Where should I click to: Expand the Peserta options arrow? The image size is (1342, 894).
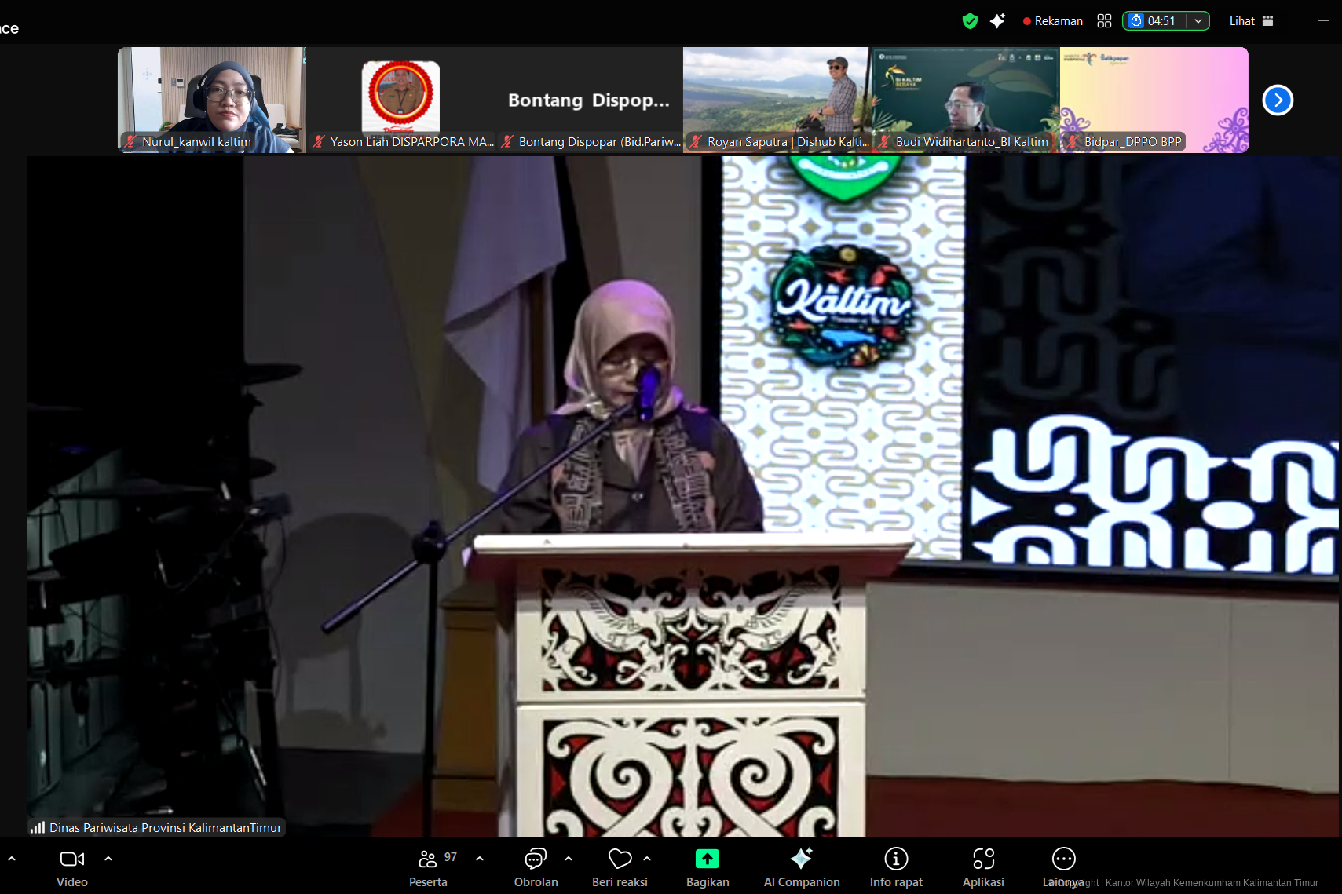[x=480, y=859]
